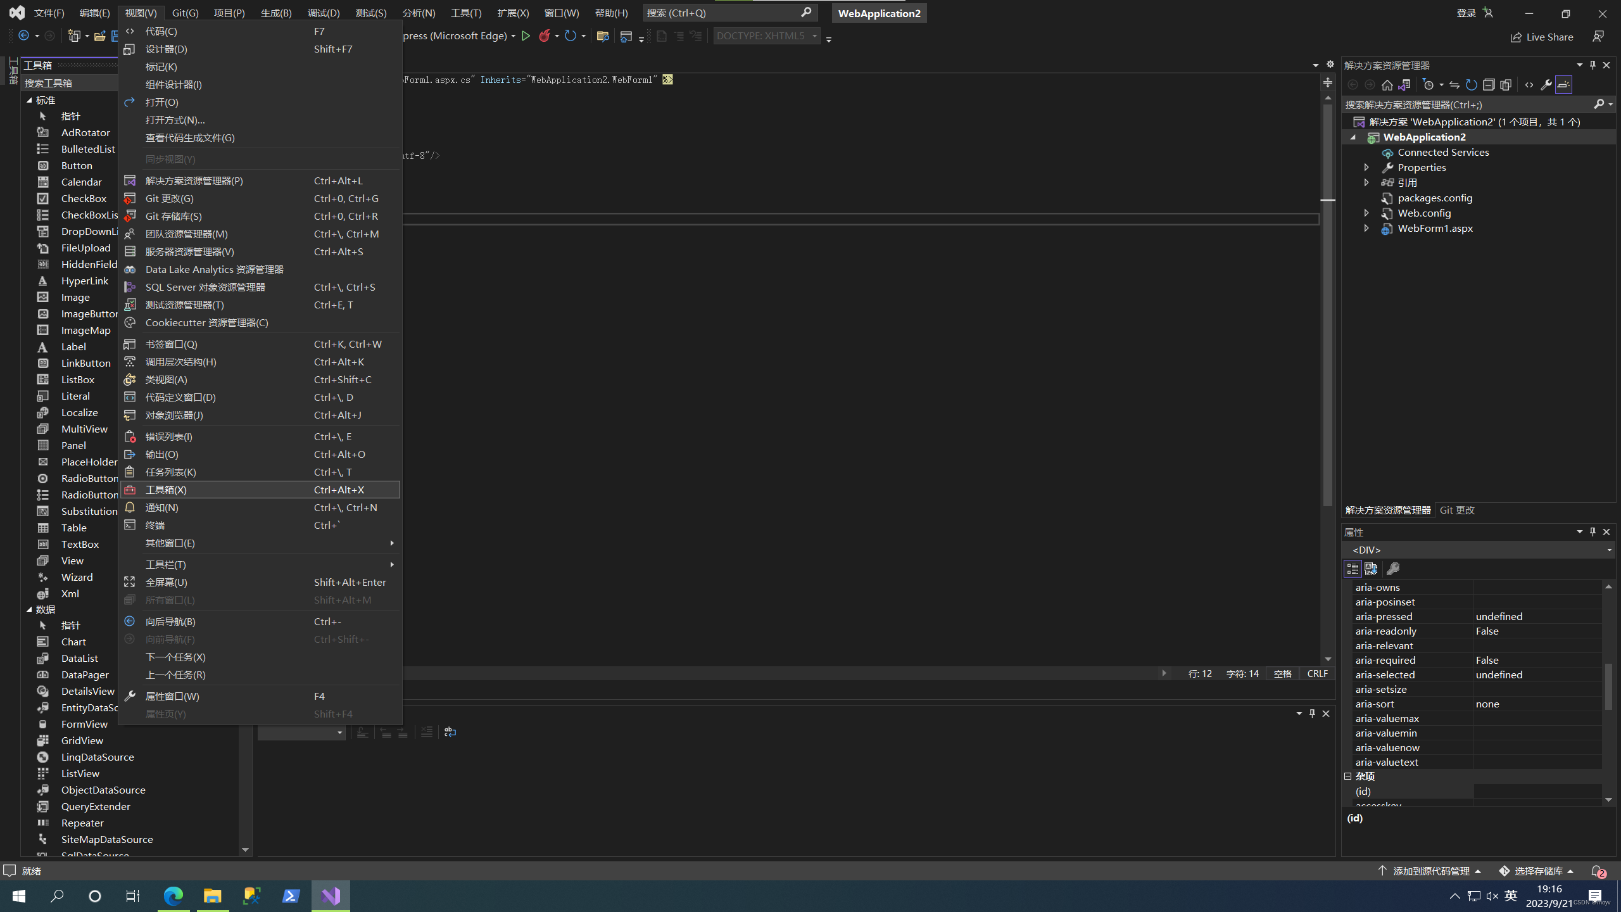1621x912 pixels.
Task: Click the blue Refresh icon in Solution Explorer
Action: point(1472,85)
